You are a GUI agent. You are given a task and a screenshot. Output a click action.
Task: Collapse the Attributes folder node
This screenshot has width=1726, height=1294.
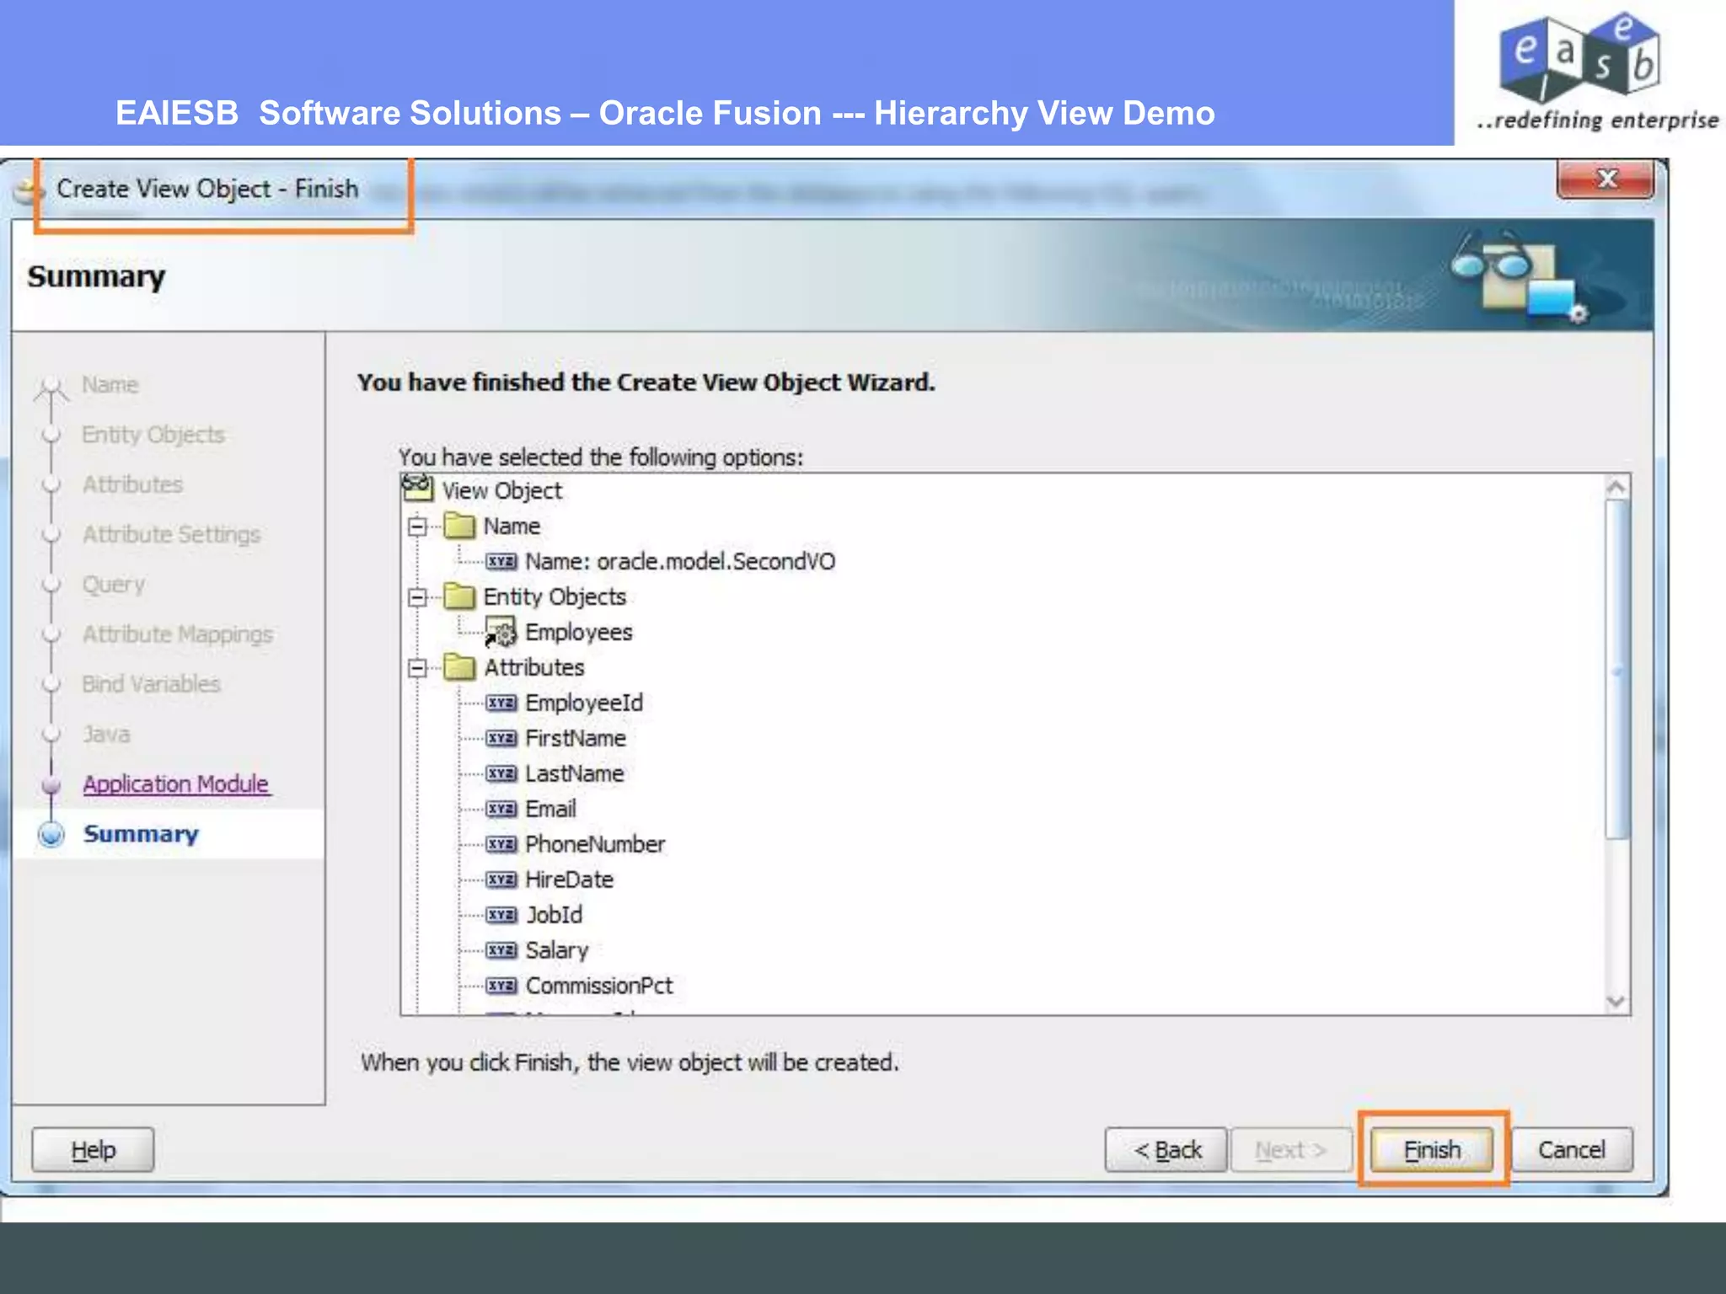coord(417,668)
